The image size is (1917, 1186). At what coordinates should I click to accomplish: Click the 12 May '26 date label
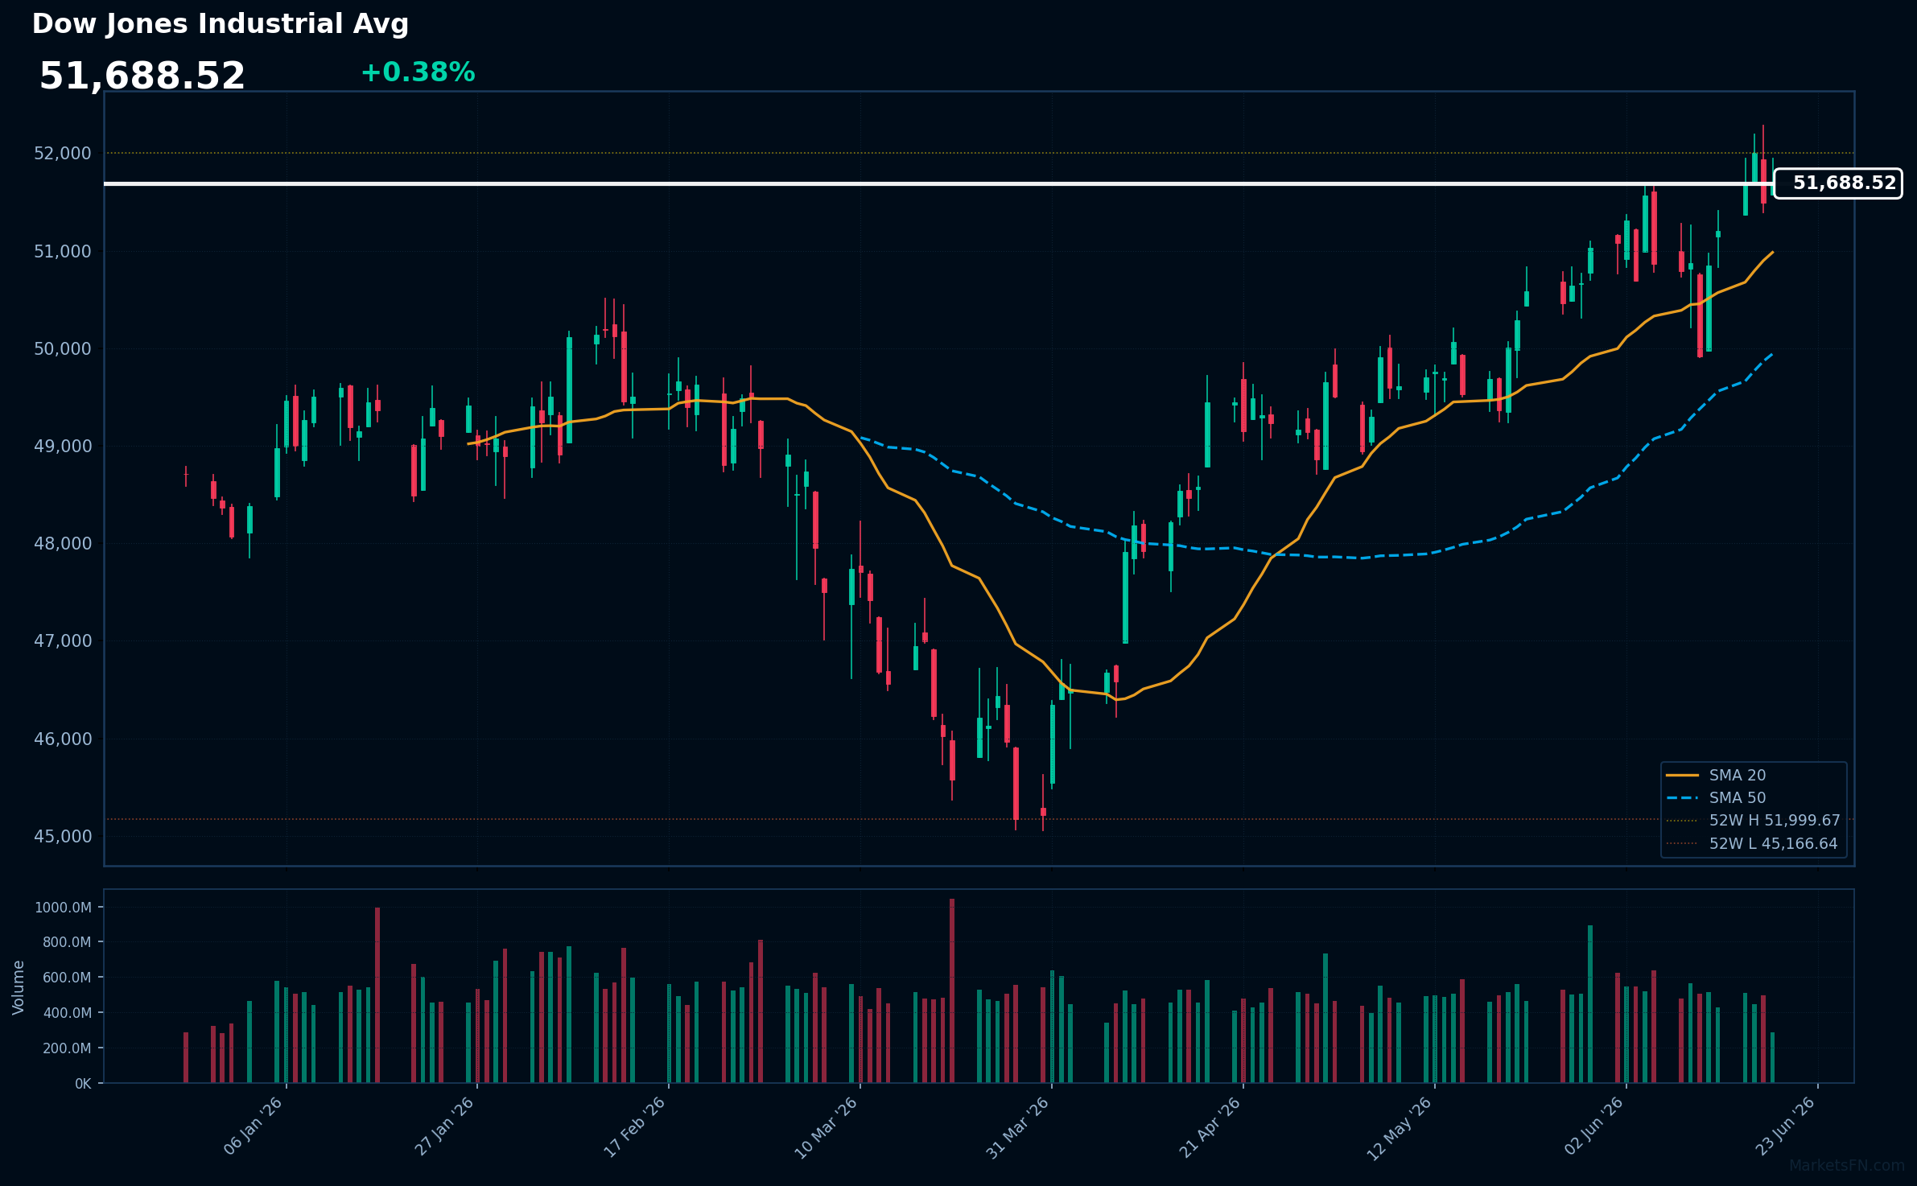coord(1400,1128)
